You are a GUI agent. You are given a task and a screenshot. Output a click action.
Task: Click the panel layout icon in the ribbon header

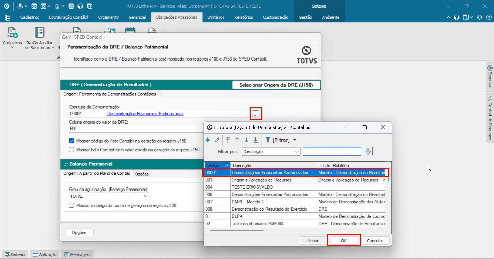tap(466, 17)
